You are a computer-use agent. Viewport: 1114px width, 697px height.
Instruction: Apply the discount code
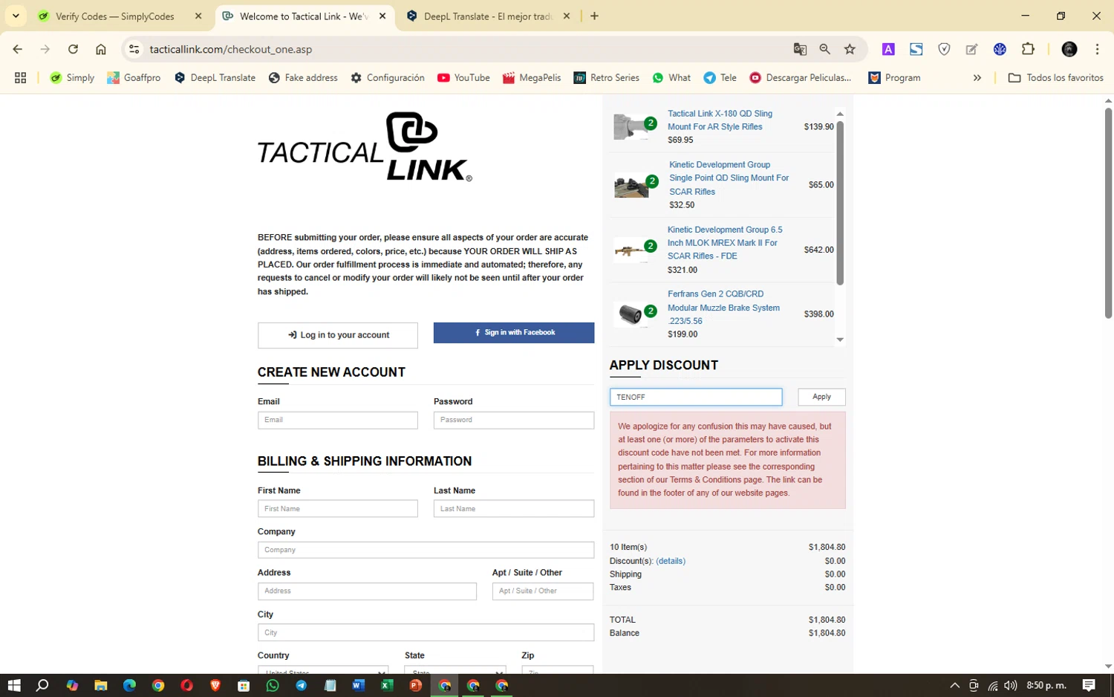821,397
